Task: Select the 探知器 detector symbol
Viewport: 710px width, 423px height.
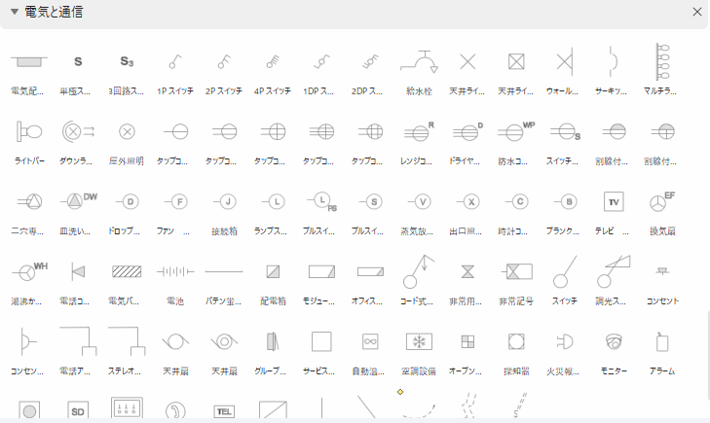Action: [x=516, y=341]
